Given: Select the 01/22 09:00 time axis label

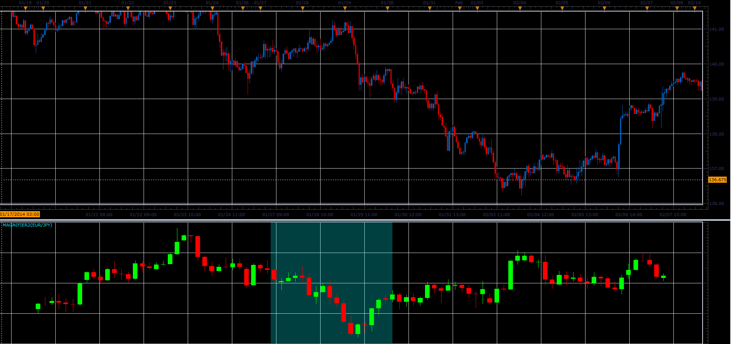Looking at the screenshot, I should coord(143,215).
